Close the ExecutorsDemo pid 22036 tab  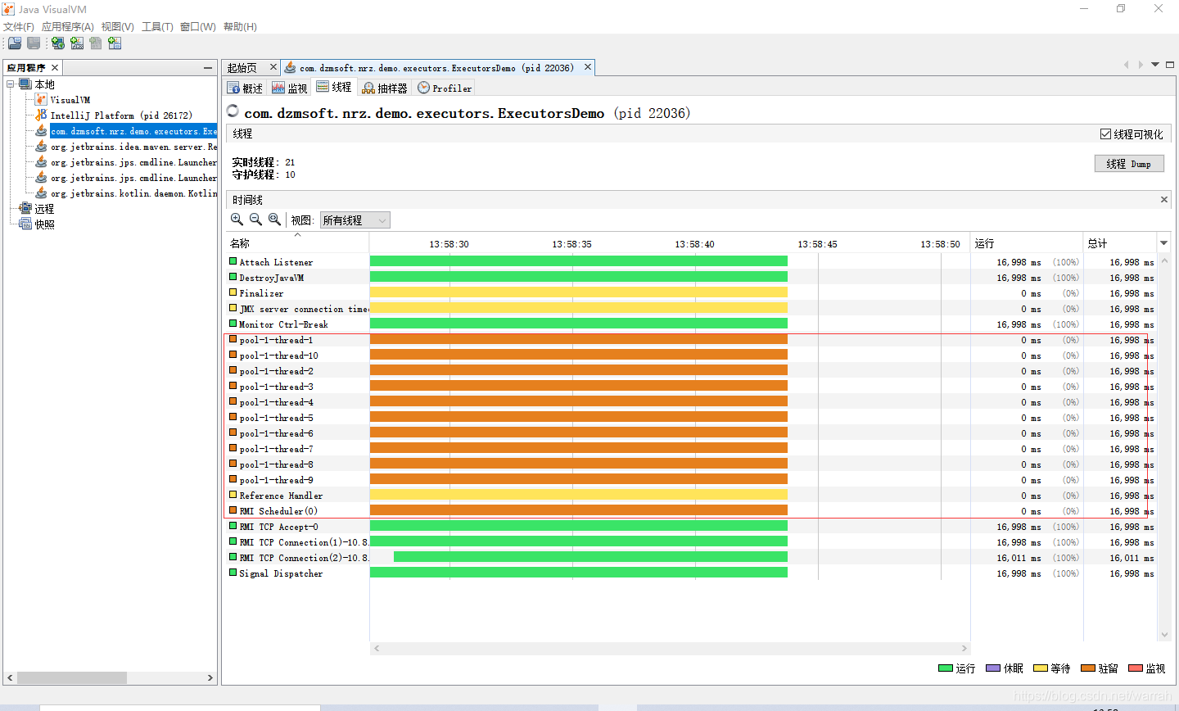pyautogui.click(x=587, y=67)
